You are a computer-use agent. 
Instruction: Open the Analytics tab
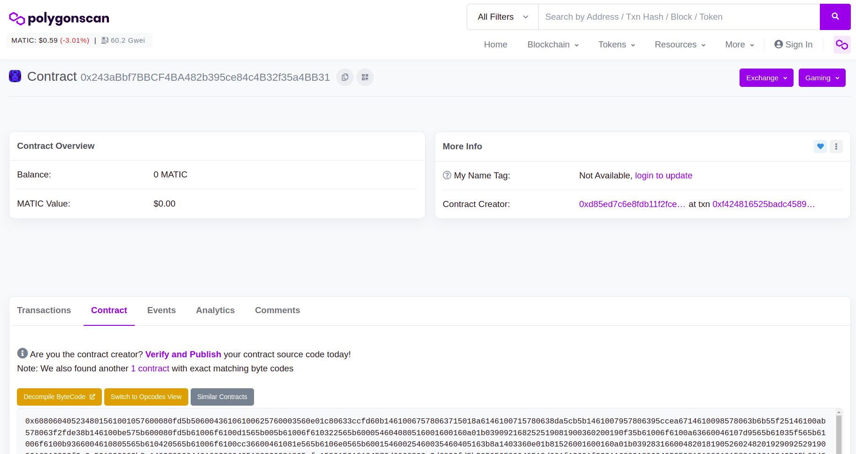[x=216, y=310]
